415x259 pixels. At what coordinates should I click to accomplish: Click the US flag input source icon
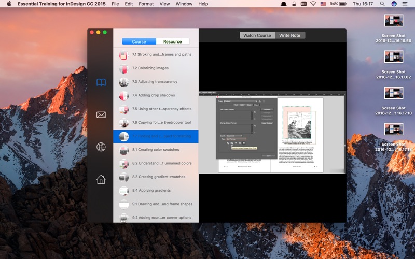pyautogui.click(x=323, y=4)
